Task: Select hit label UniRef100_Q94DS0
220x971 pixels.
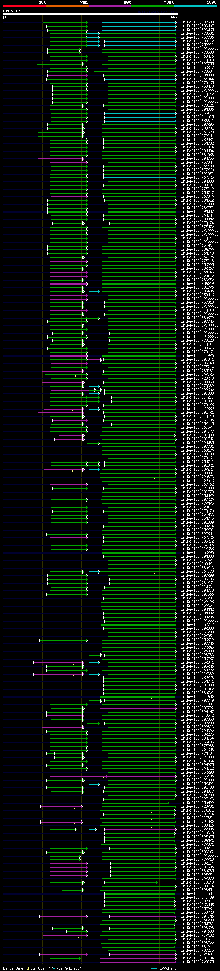Action: [x=197, y=822]
